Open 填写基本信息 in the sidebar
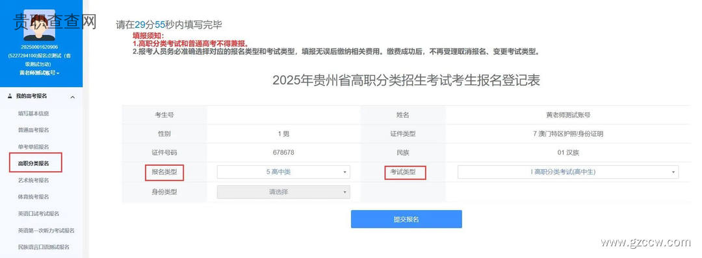 [34, 113]
